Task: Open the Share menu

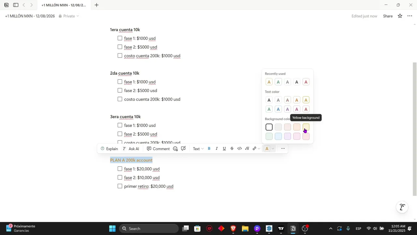Action: click(x=388, y=16)
